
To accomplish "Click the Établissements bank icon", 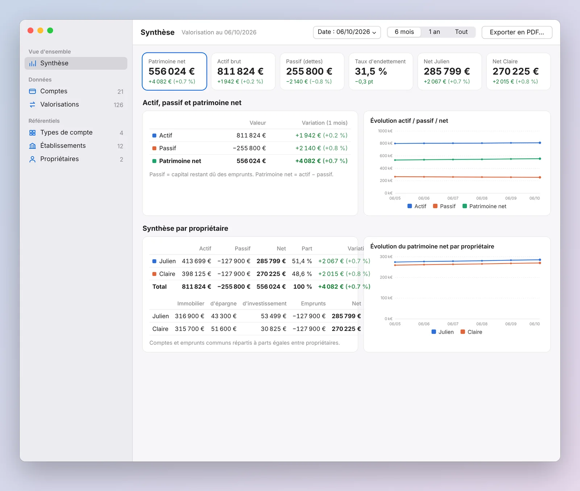I will coord(33,146).
